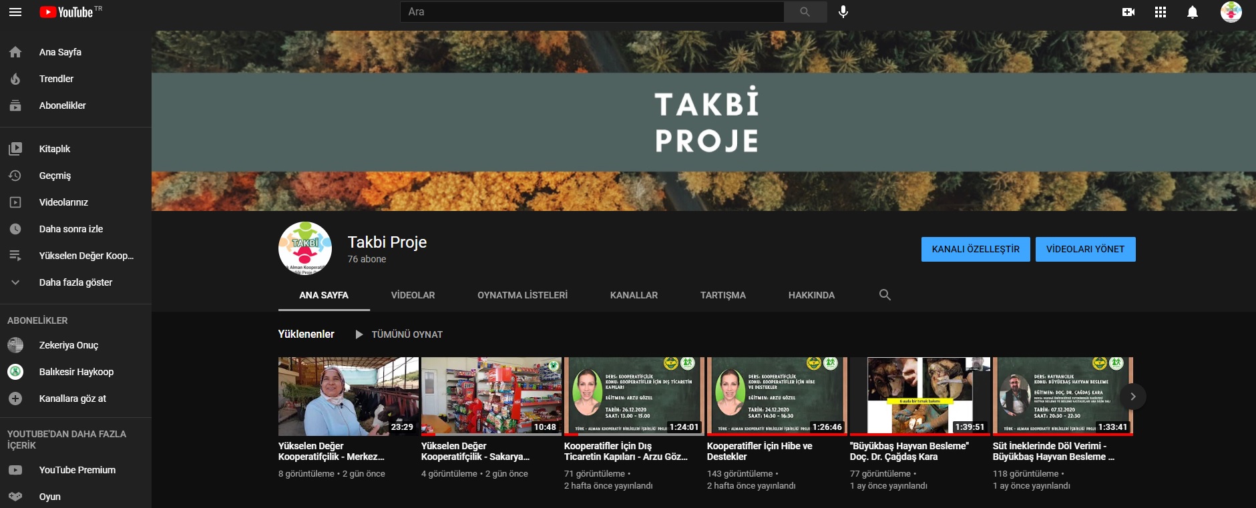Type in the Ara search field
Image resolution: width=1256 pixels, height=508 pixels.
pyautogui.click(x=591, y=12)
